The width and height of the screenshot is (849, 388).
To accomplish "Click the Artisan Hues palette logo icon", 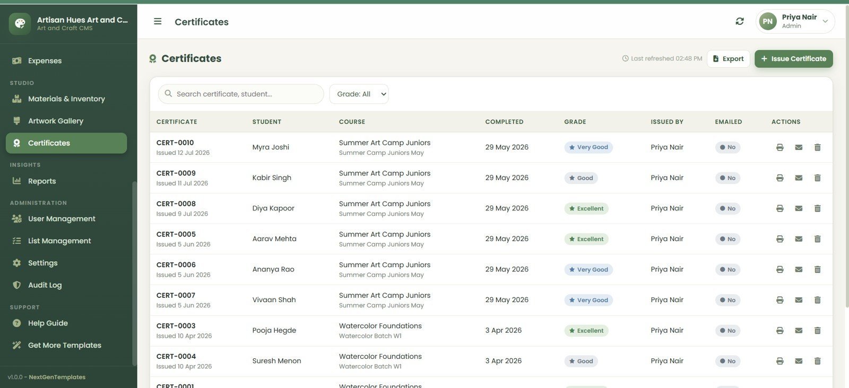I will pyautogui.click(x=20, y=23).
